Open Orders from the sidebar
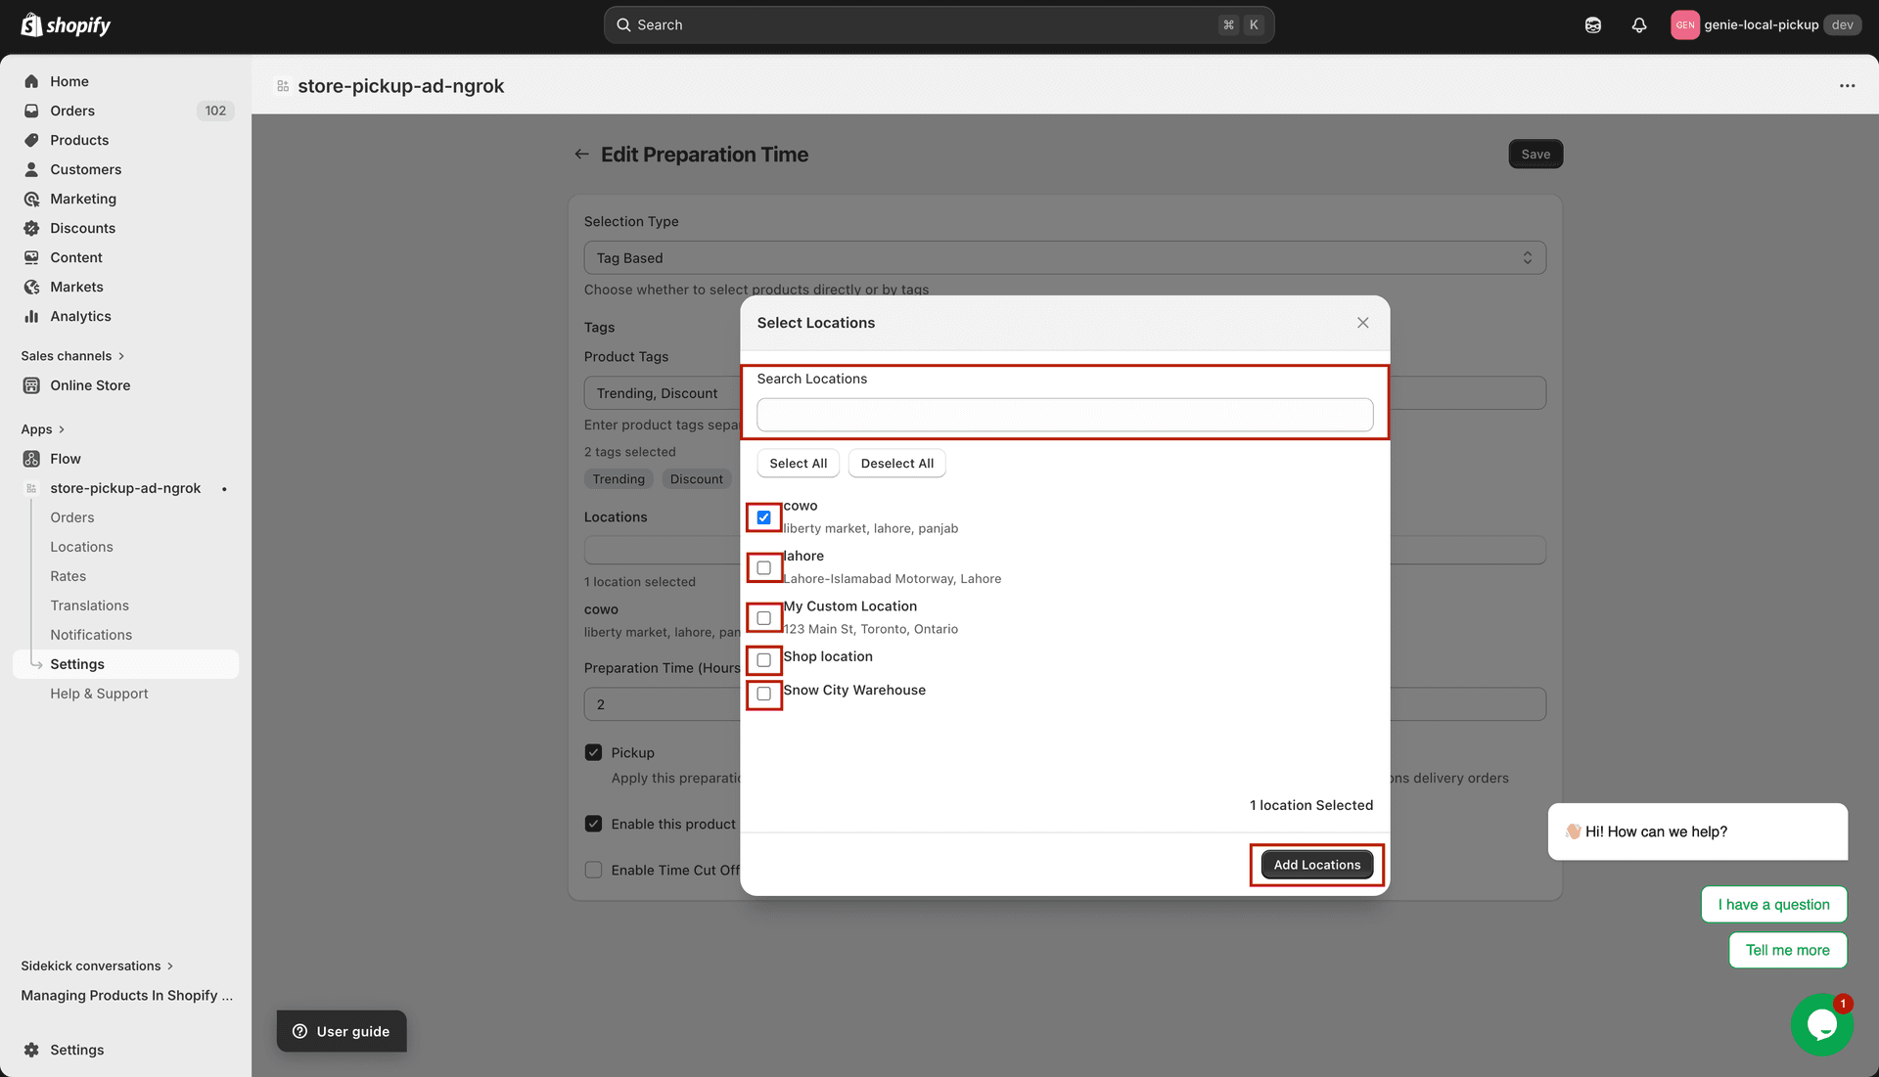 click(x=72, y=111)
